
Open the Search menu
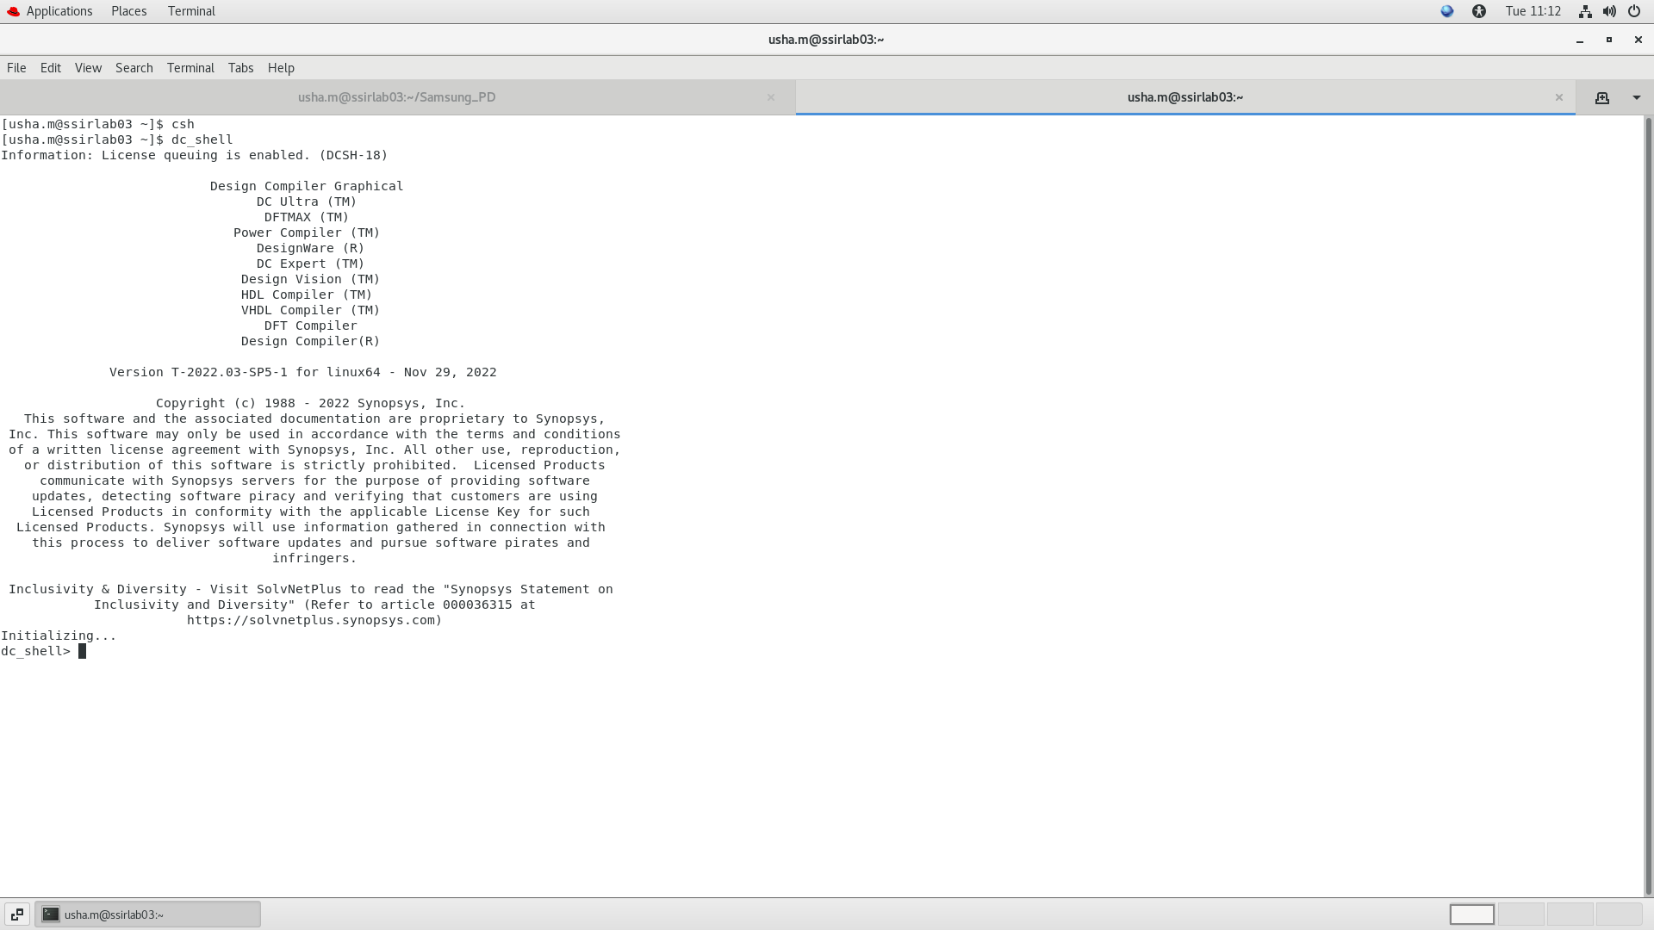[134, 68]
